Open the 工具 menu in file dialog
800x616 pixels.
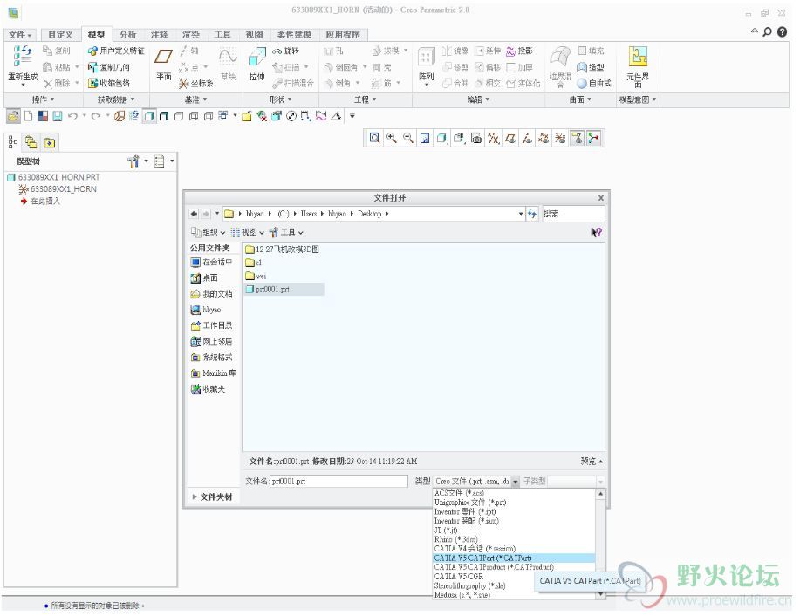tap(286, 232)
